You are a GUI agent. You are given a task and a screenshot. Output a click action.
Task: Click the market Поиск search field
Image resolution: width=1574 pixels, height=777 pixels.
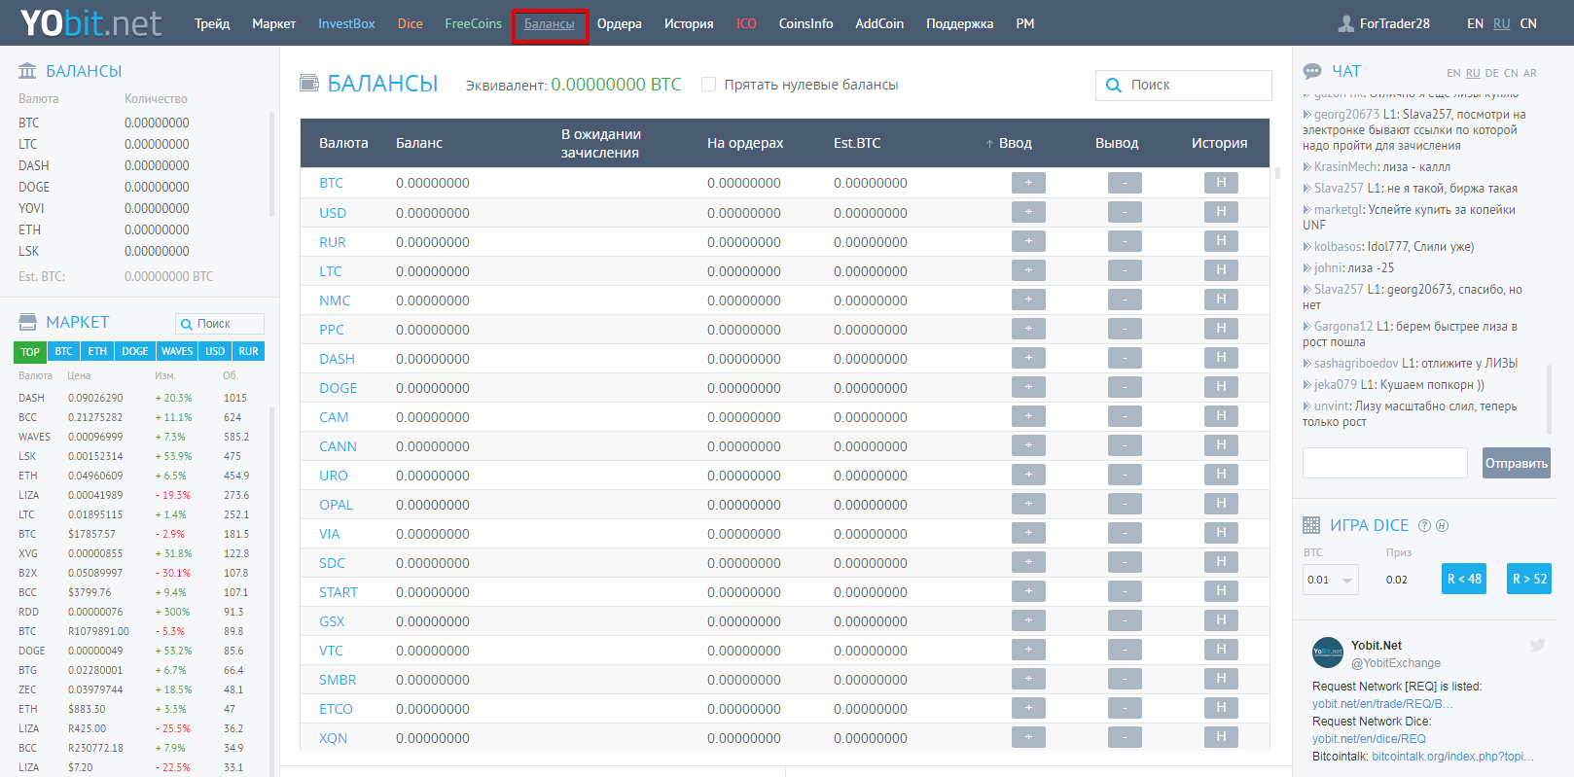(220, 324)
